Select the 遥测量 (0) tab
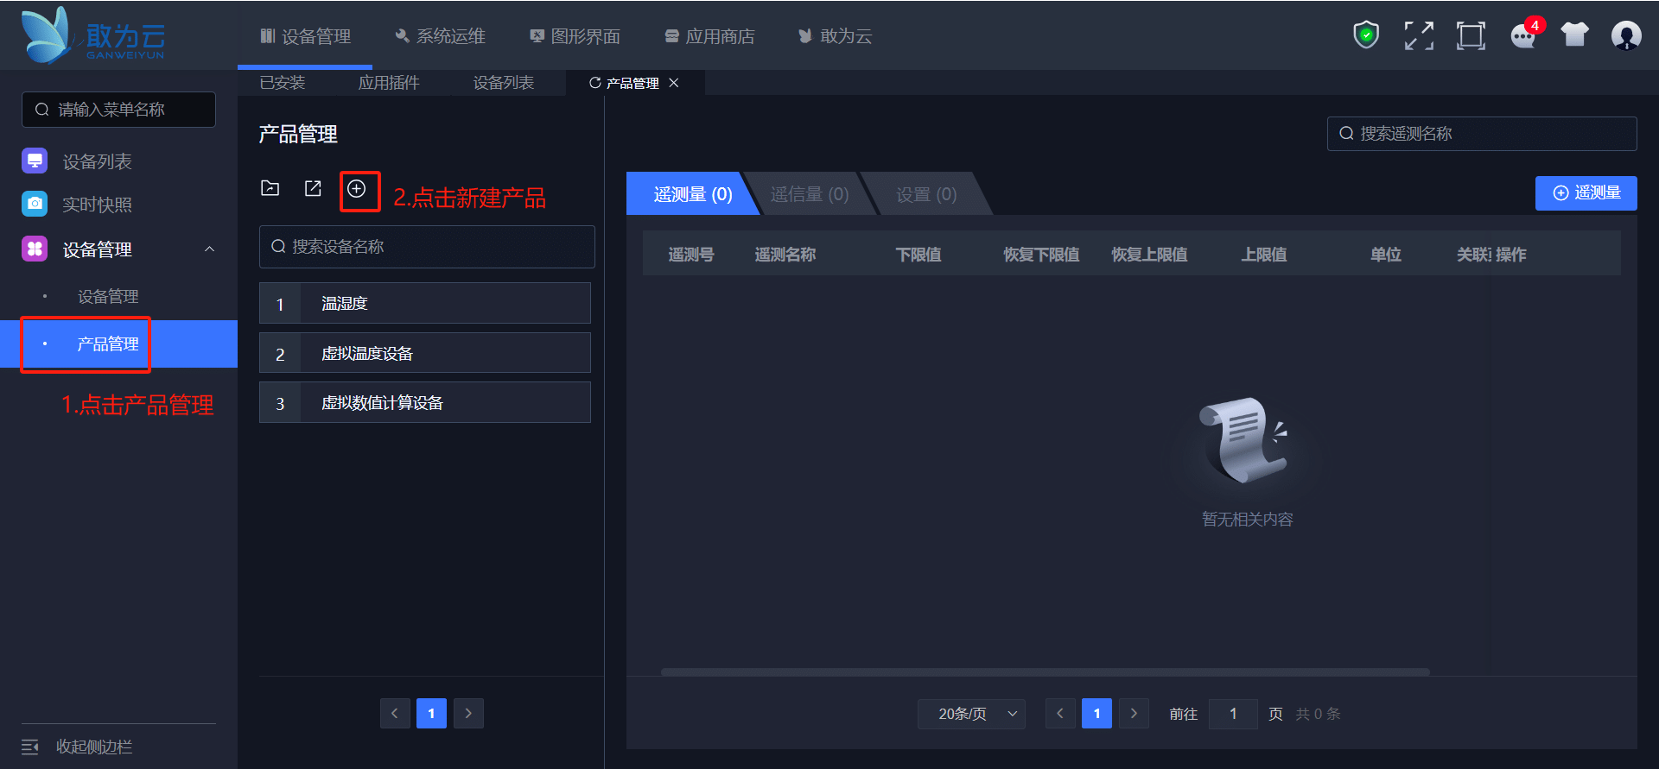Image resolution: width=1659 pixels, height=769 pixels. click(693, 194)
